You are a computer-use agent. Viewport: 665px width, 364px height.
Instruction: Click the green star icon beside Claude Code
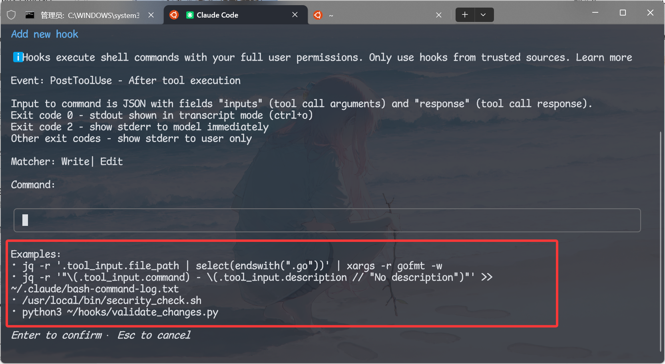tap(190, 15)
